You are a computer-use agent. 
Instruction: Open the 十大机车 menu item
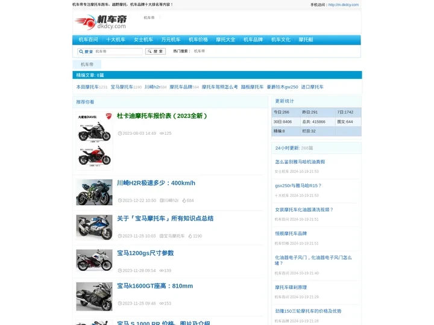(x=116, y=40)
